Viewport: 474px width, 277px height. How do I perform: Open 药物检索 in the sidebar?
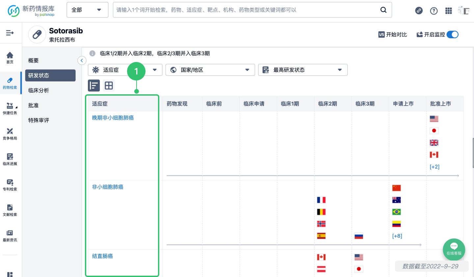coord(10,83)
